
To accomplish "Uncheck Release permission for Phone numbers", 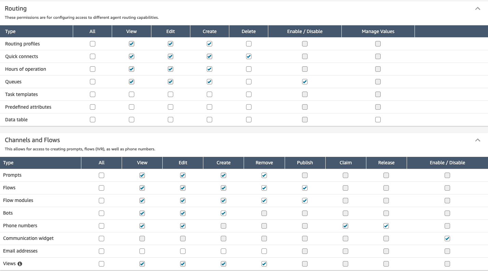I will pos(386,226).
